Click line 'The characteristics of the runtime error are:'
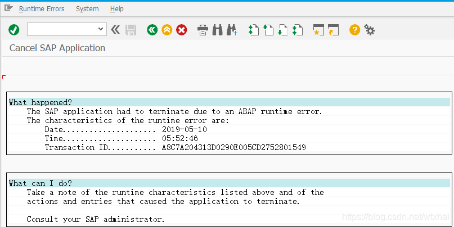454x227 pixels. click(128, 120)
